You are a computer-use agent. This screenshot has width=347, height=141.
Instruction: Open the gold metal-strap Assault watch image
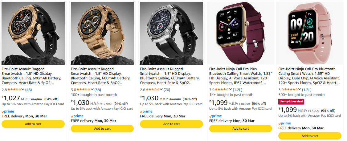[x=102, y=33]
